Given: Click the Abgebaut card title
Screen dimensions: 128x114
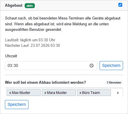Looking at the screenshot, I should tap(14, 6).
